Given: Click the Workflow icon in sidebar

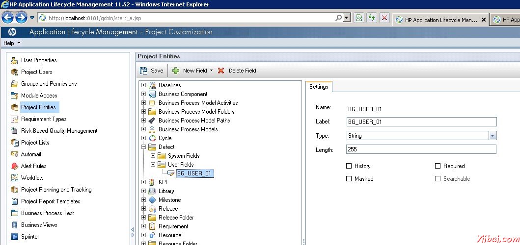Looking at the screenshot, I should (14, 178).
